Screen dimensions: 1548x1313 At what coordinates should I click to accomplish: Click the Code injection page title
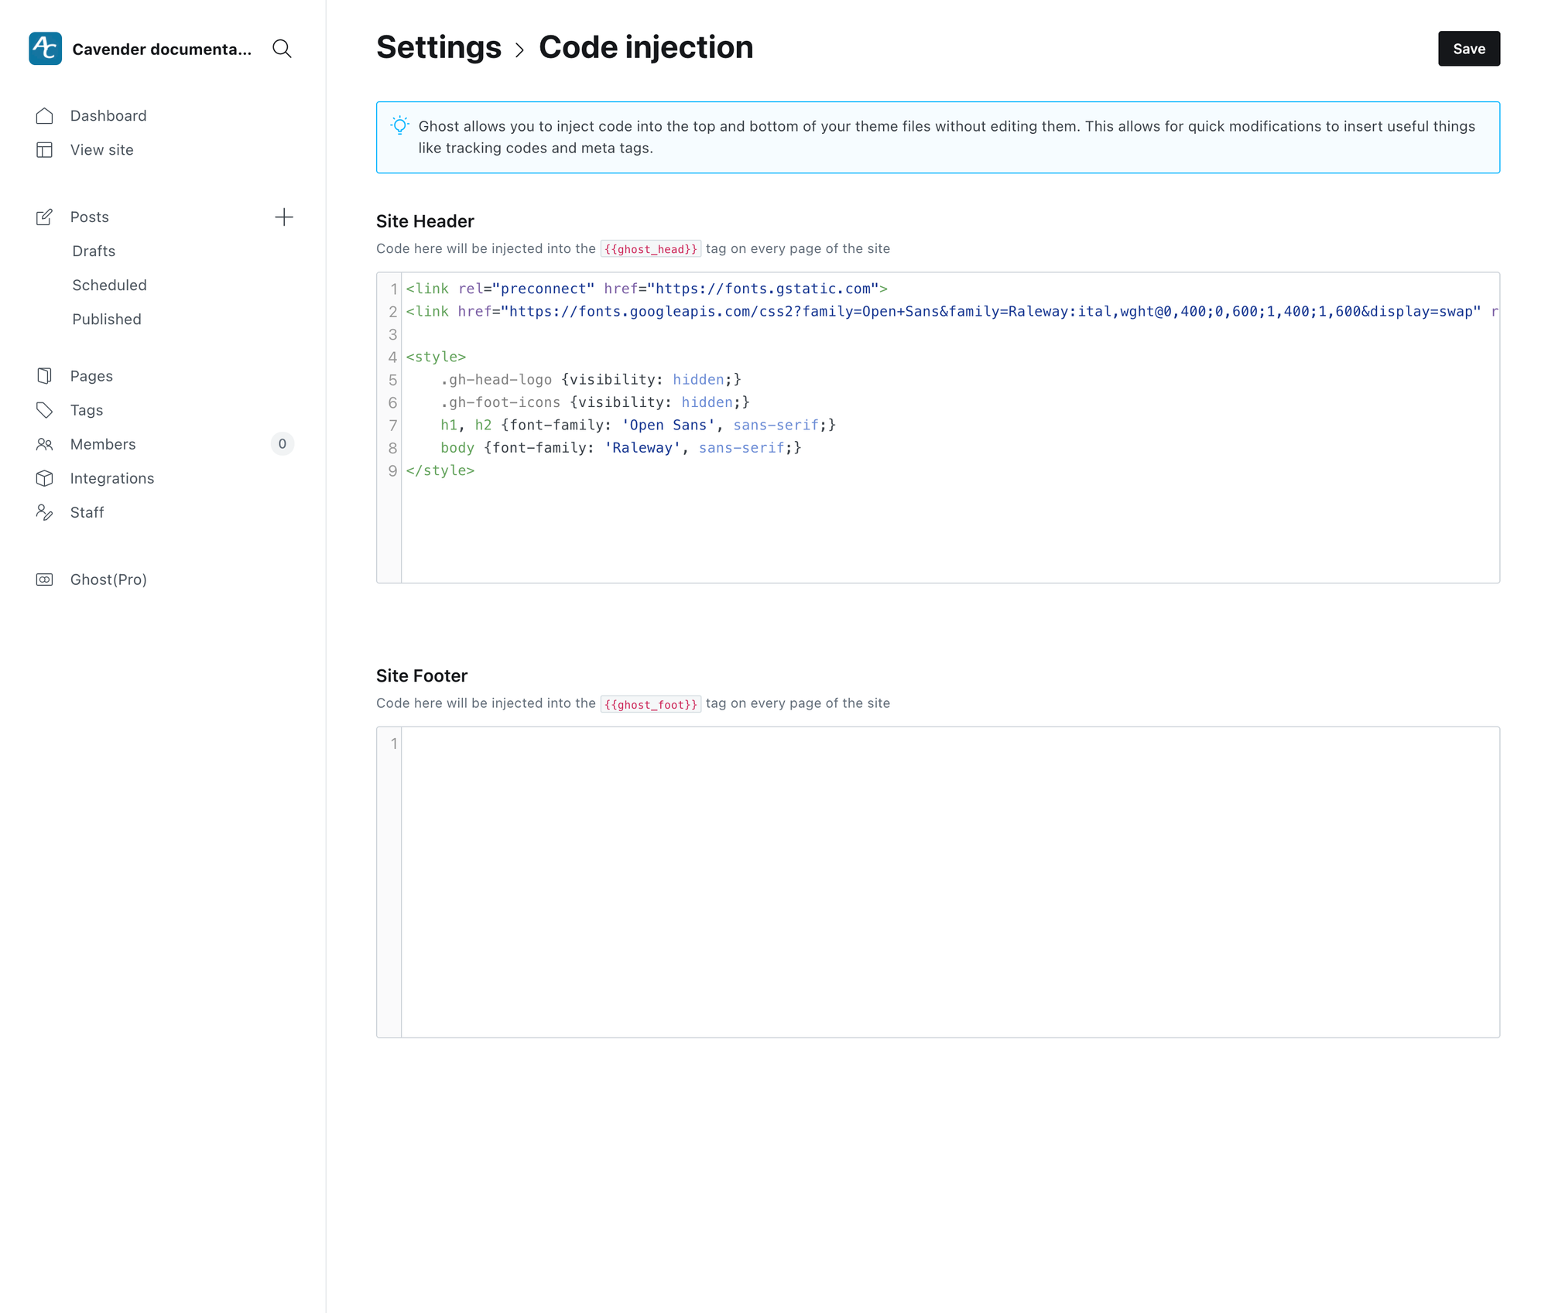click(x=646, y=47)
